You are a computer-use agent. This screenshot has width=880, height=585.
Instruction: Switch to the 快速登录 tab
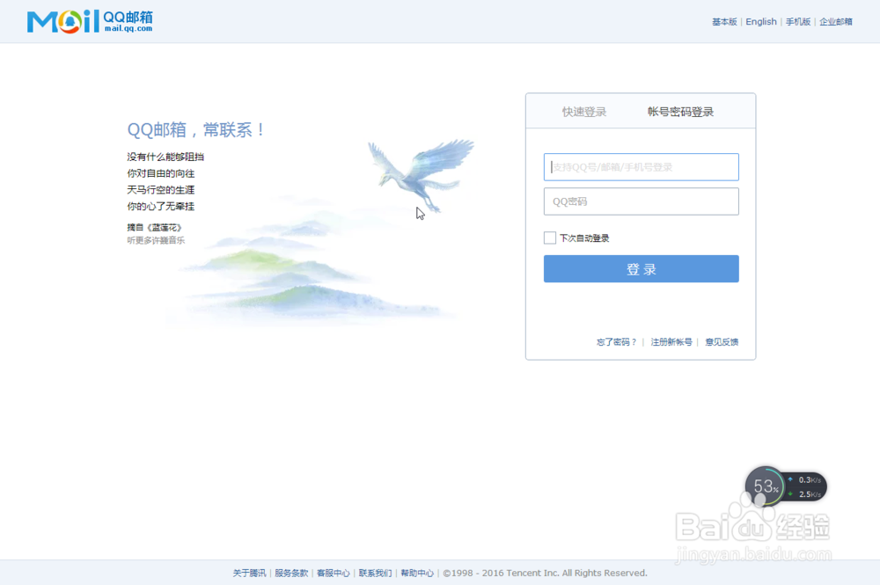[x=584, y=112]
